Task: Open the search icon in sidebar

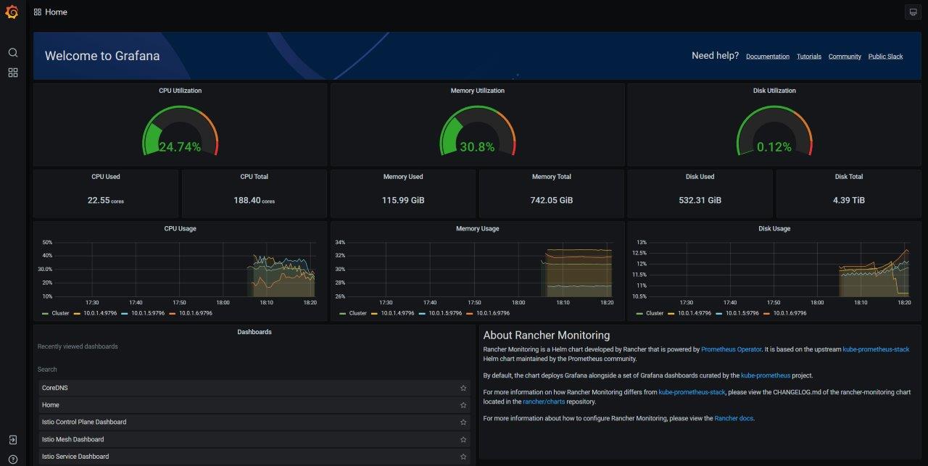Action: (x=12, y=53)
